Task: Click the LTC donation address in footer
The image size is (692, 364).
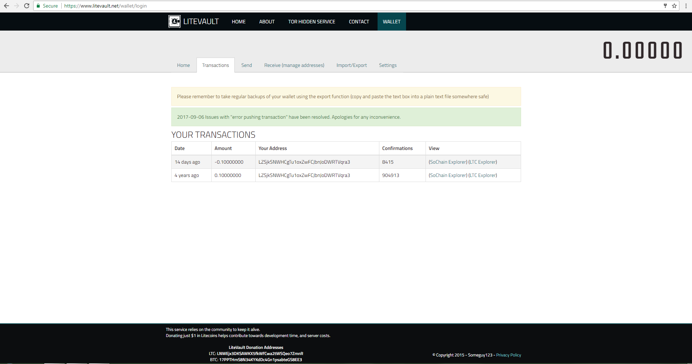Action: pyautogui.click(x=260, y=354)
